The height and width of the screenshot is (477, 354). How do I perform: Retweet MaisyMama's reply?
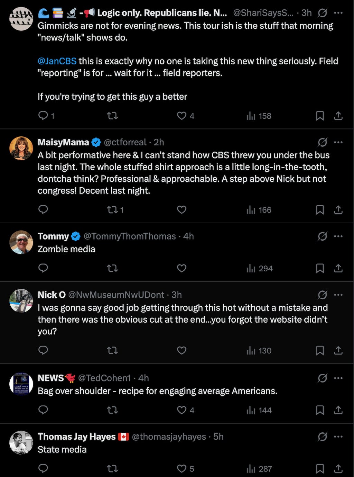pos(112,210)
